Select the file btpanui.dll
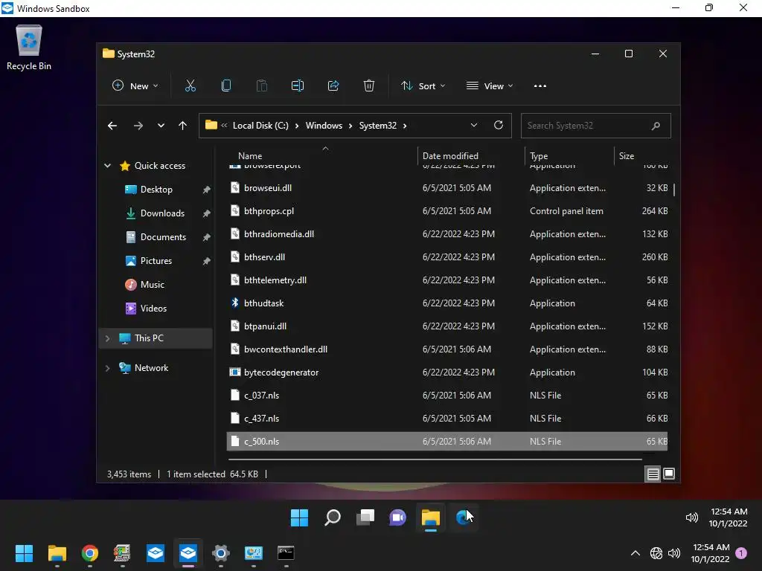This screenshot has width=762, height=571. click(x=447, y=326)
